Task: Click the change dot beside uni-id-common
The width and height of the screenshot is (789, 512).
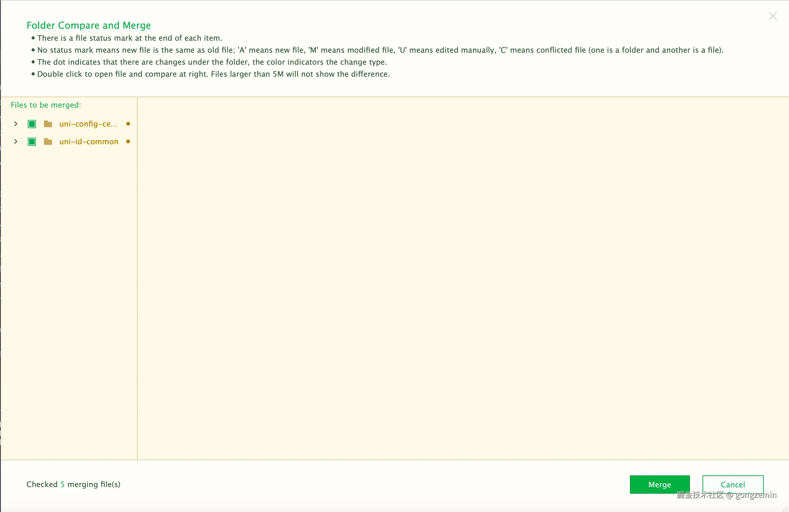Action: [x=128, y=142]
